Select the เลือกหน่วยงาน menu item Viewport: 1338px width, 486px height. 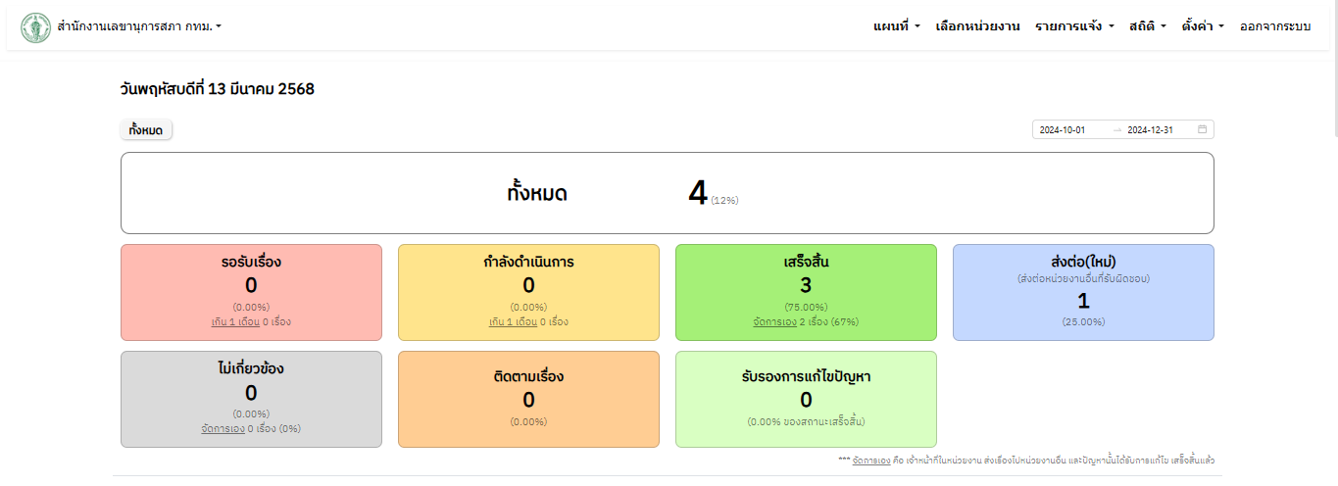977,26
